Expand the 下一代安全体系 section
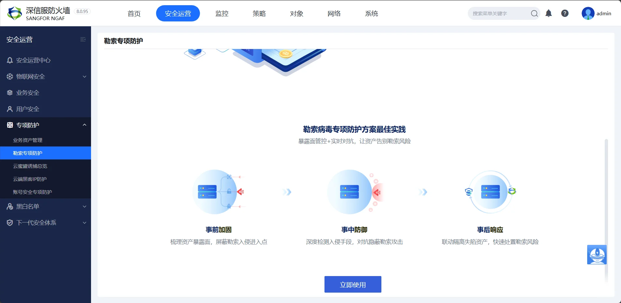This screenshot has width=621, height=303. [x=84, y=223]
